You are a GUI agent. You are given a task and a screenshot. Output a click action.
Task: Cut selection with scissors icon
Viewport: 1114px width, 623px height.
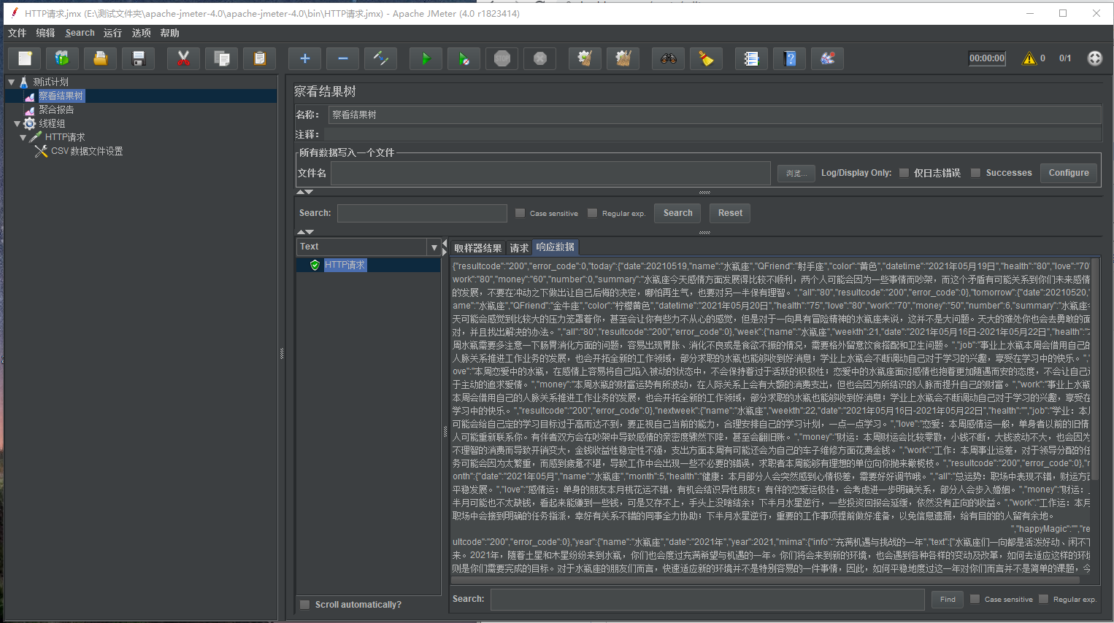183,58
